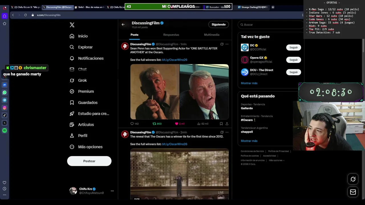Go back with arrow beside DiscussingFilm header

(123, 24)
